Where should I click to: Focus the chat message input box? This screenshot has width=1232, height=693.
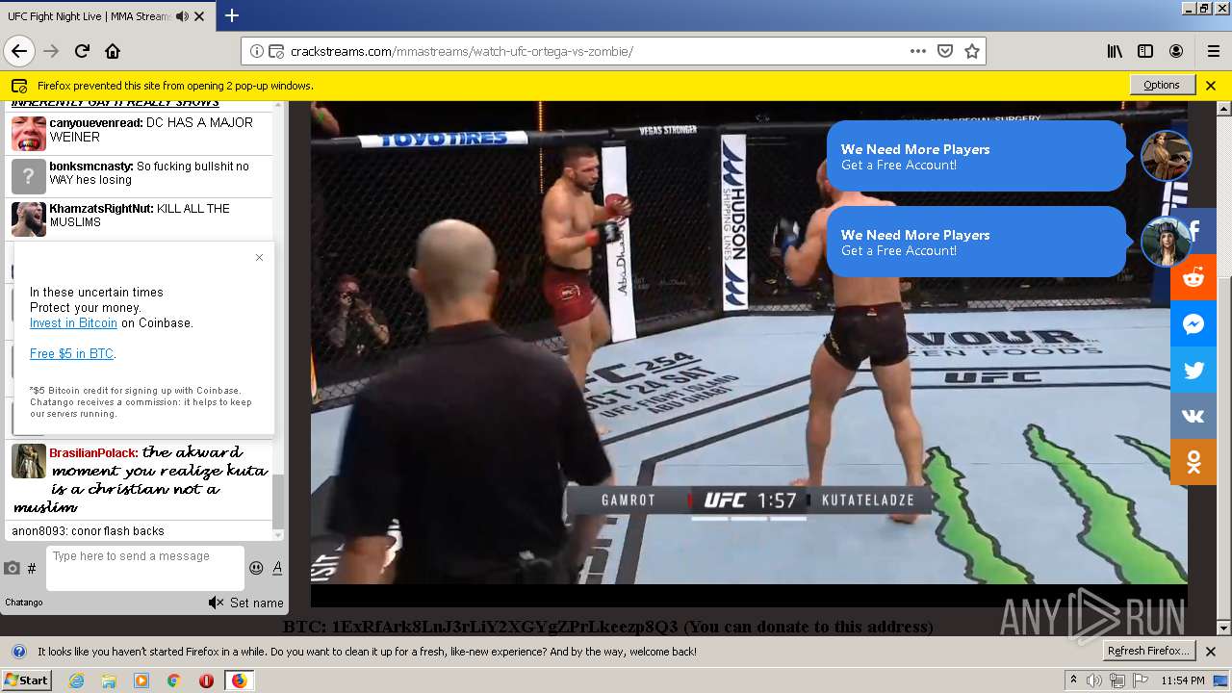pos(145,568)
